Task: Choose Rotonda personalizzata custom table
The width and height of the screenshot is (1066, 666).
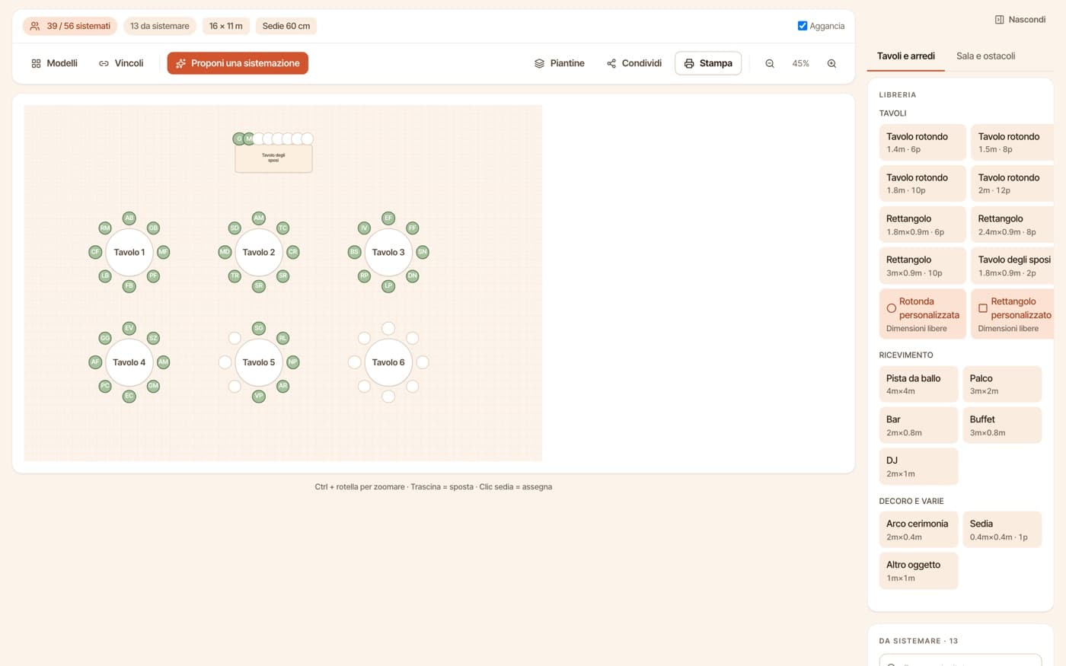Action: (x=922, y=314)
